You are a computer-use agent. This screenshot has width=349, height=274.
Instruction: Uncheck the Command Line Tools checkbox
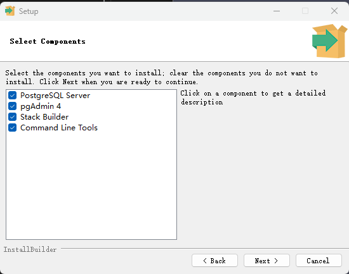click(13, 128)
